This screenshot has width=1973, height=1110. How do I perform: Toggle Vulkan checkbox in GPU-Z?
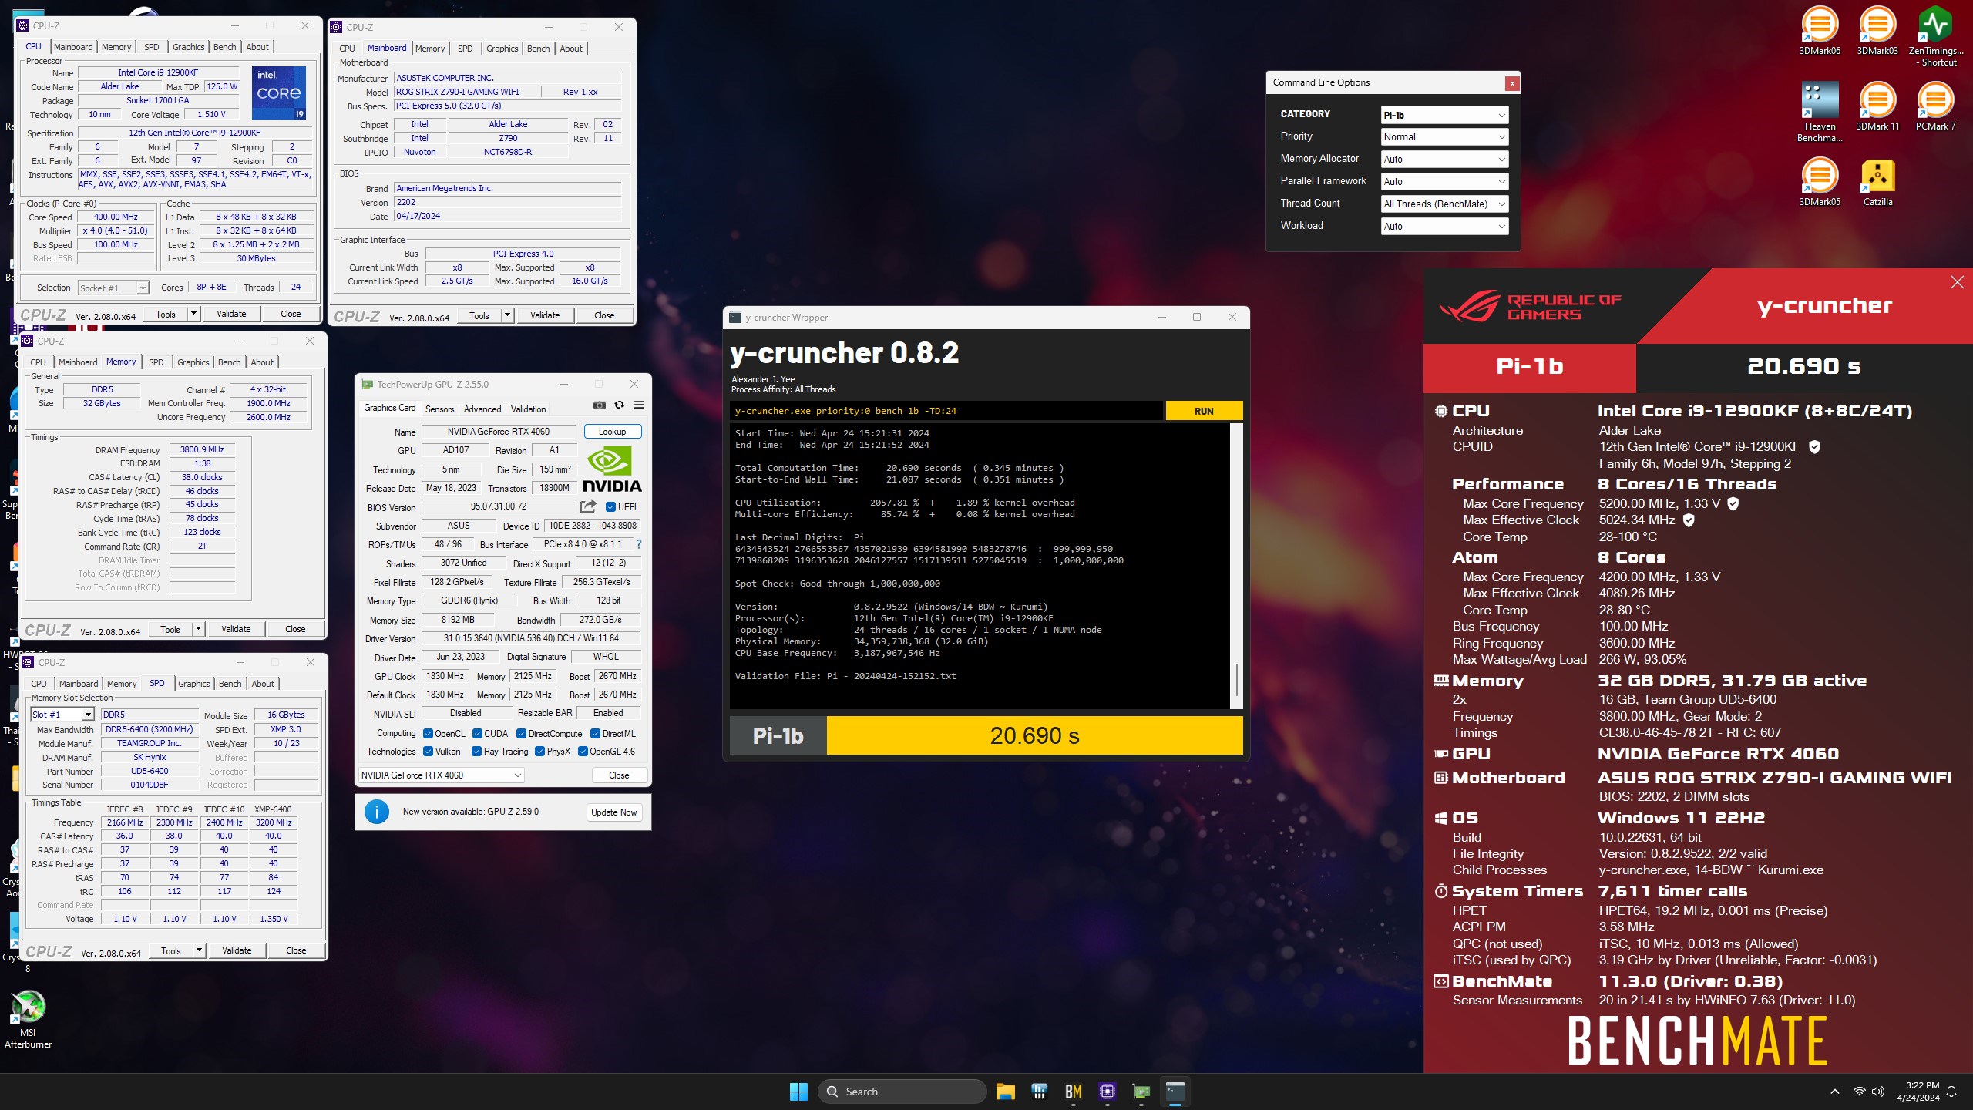(428, 752)
